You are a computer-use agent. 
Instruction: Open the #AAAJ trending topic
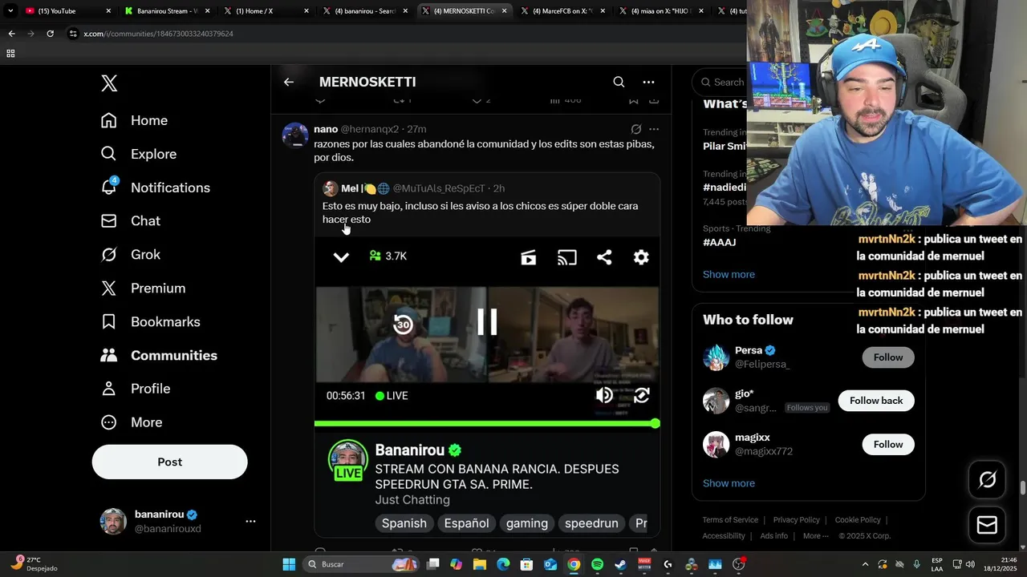pos(719,242)
